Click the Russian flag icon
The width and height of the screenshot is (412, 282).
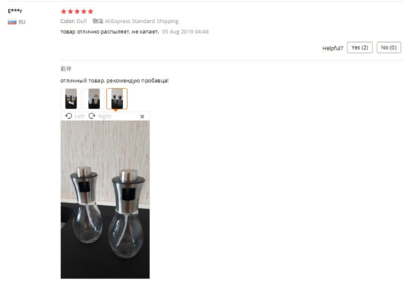click(12, 22)
